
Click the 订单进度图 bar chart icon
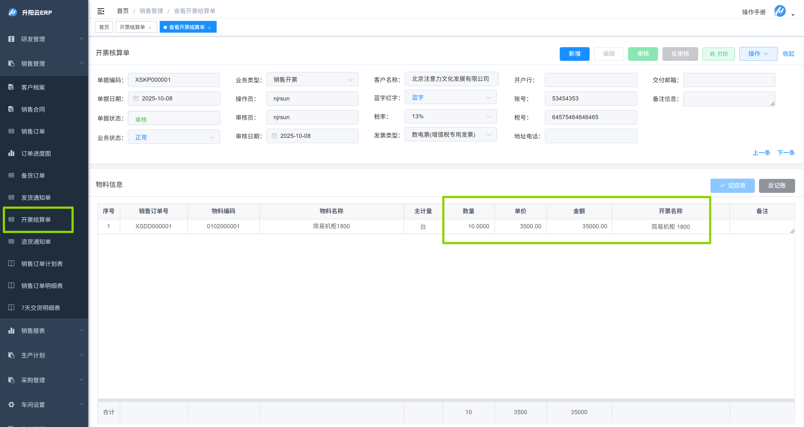click(x=11, y=153)
